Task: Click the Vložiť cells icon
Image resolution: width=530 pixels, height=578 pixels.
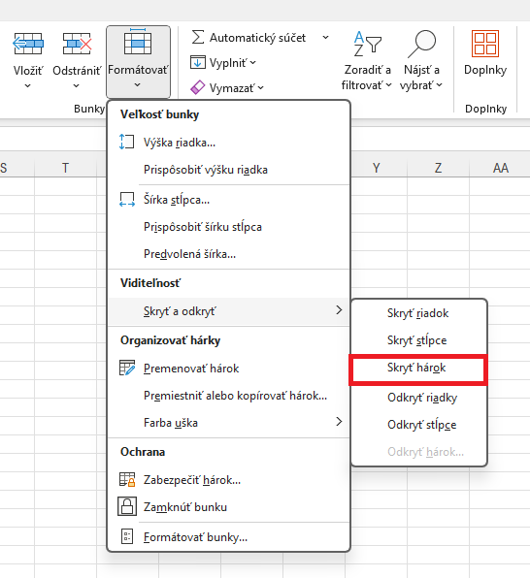Action: pyautogui.click(x=28, y=44)
